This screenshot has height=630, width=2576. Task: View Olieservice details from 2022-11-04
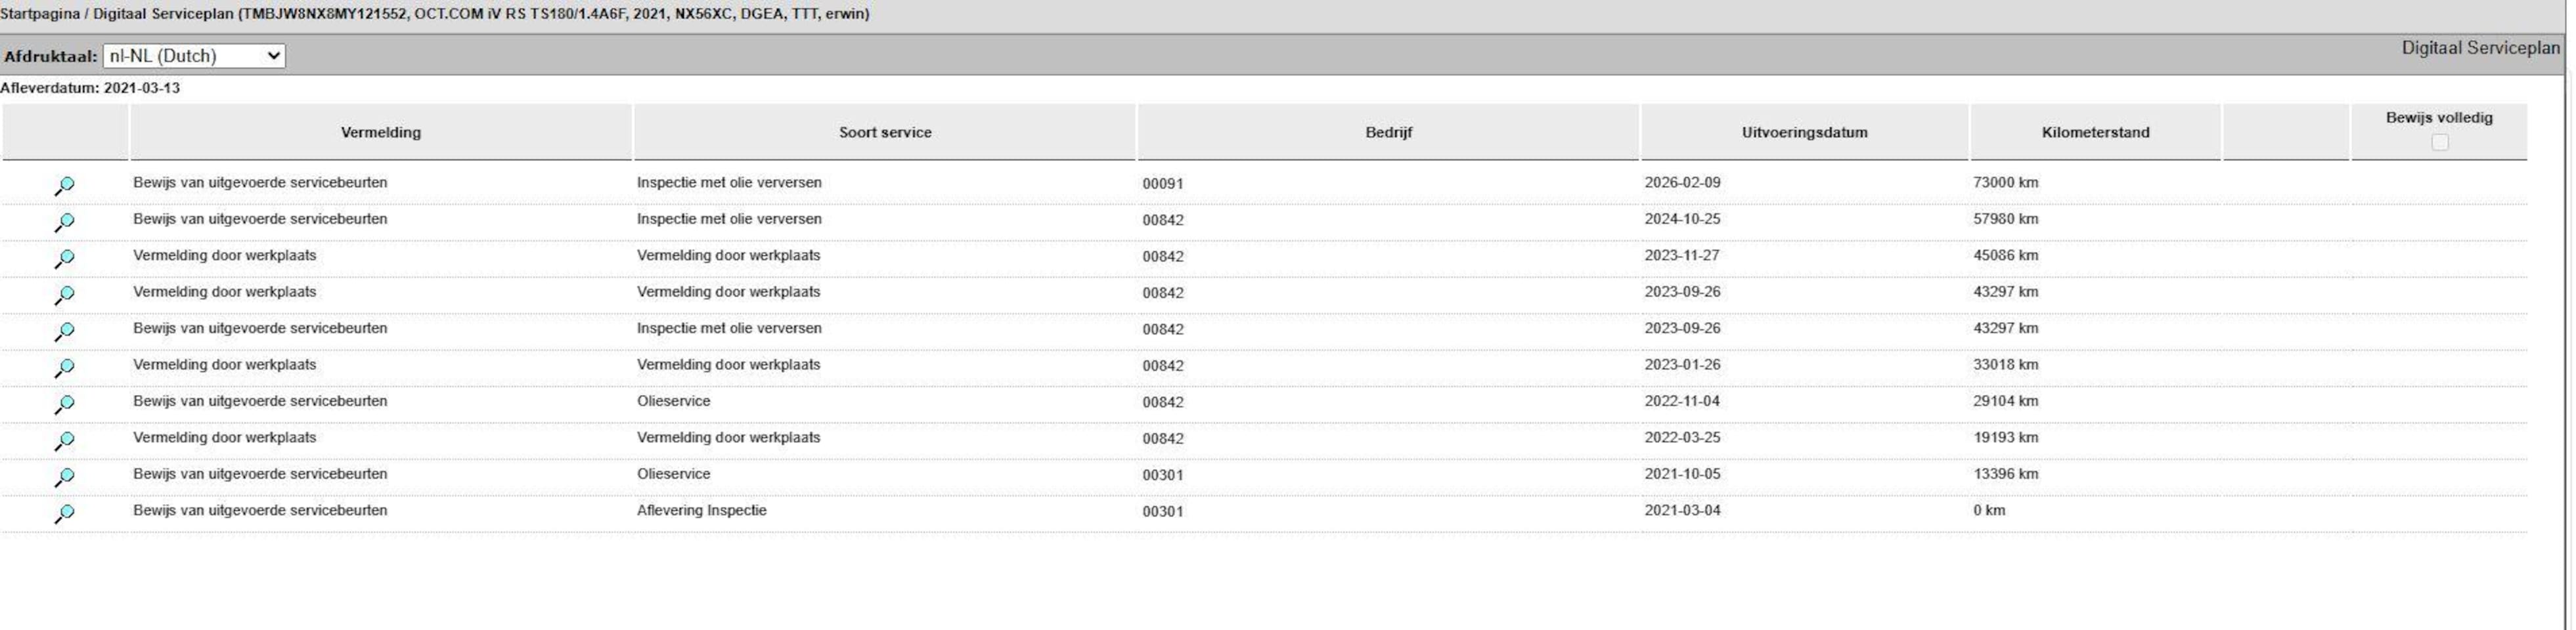tap(64, 404)
